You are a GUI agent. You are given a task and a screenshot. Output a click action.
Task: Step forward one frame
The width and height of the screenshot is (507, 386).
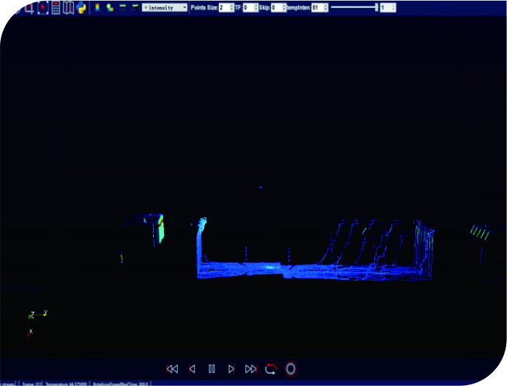(231, 369)
